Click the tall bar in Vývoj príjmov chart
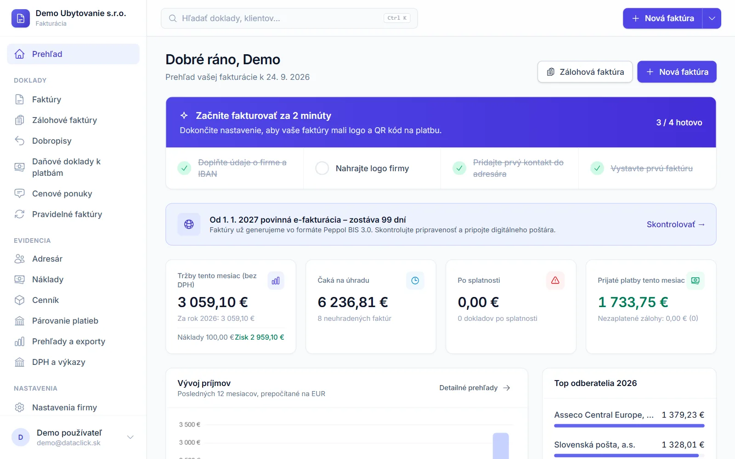The width and height of the screenshot is (735, 459). pos(501,446)
